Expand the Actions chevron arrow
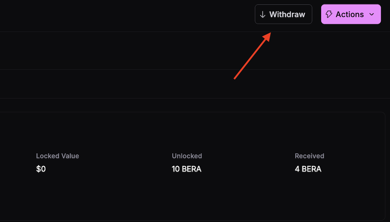The image size is (390, 222). pyautogui.click(x=372, y=14)
